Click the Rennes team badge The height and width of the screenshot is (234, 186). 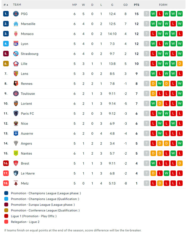pos(16,84)
